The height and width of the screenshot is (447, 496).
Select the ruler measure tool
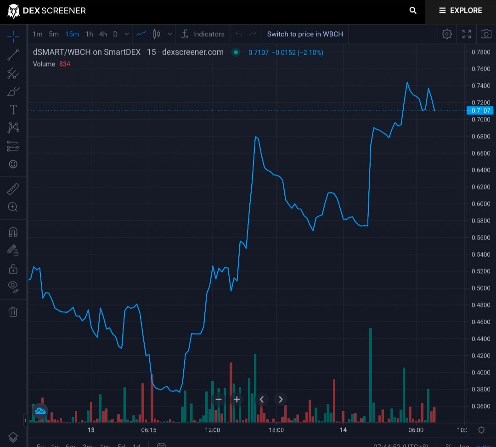tap(13, 189)
